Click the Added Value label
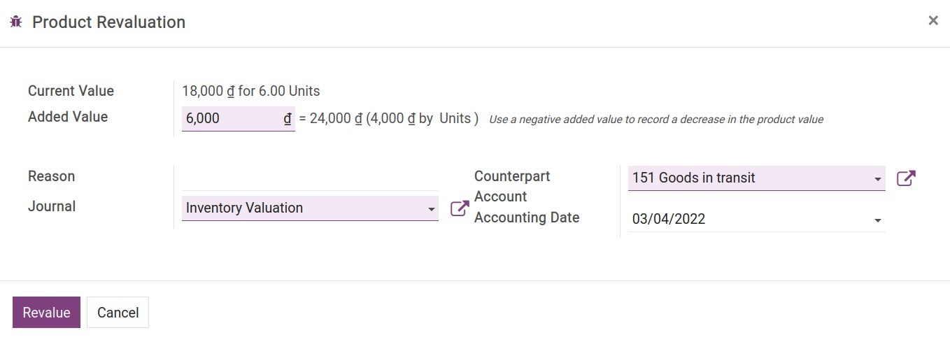950x349 pixels. coord(68,117)
